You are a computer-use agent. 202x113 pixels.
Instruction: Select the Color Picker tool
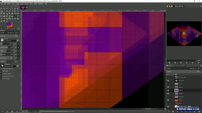click(4, 11)
